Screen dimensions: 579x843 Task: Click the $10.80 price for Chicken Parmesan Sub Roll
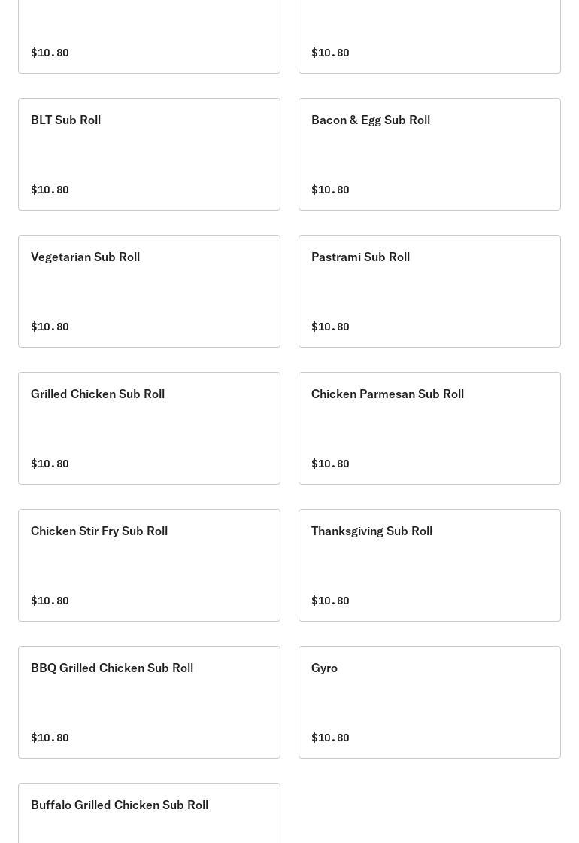[x=330, y=464]
